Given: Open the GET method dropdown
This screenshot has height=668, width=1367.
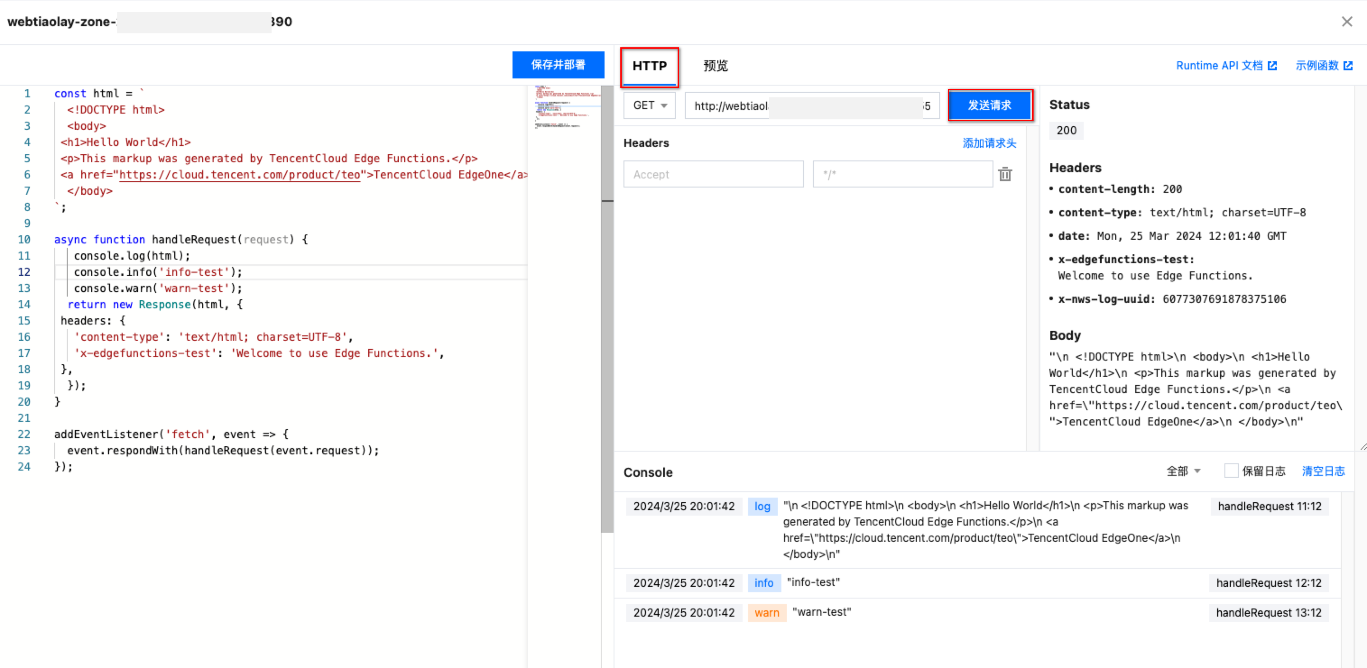Looking at the screenshot, I should (649, 105).
